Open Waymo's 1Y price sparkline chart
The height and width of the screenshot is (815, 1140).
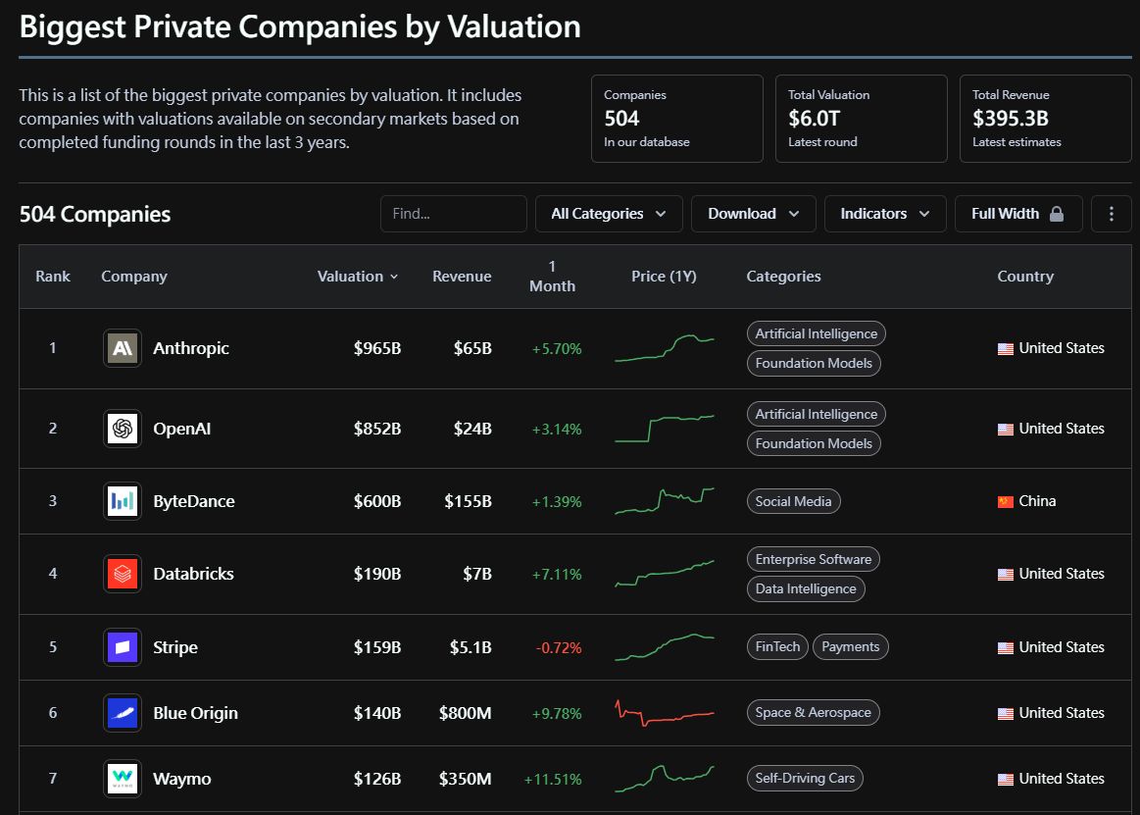click(665, 779)
